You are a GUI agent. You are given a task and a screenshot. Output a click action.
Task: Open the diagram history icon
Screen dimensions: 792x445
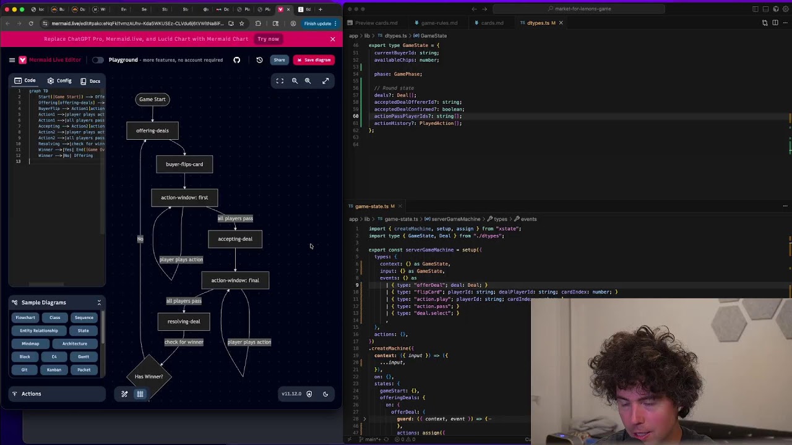pyautogui.click(x=259, y=60)
